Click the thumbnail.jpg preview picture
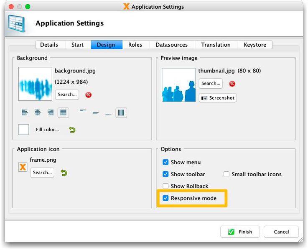 179,85
